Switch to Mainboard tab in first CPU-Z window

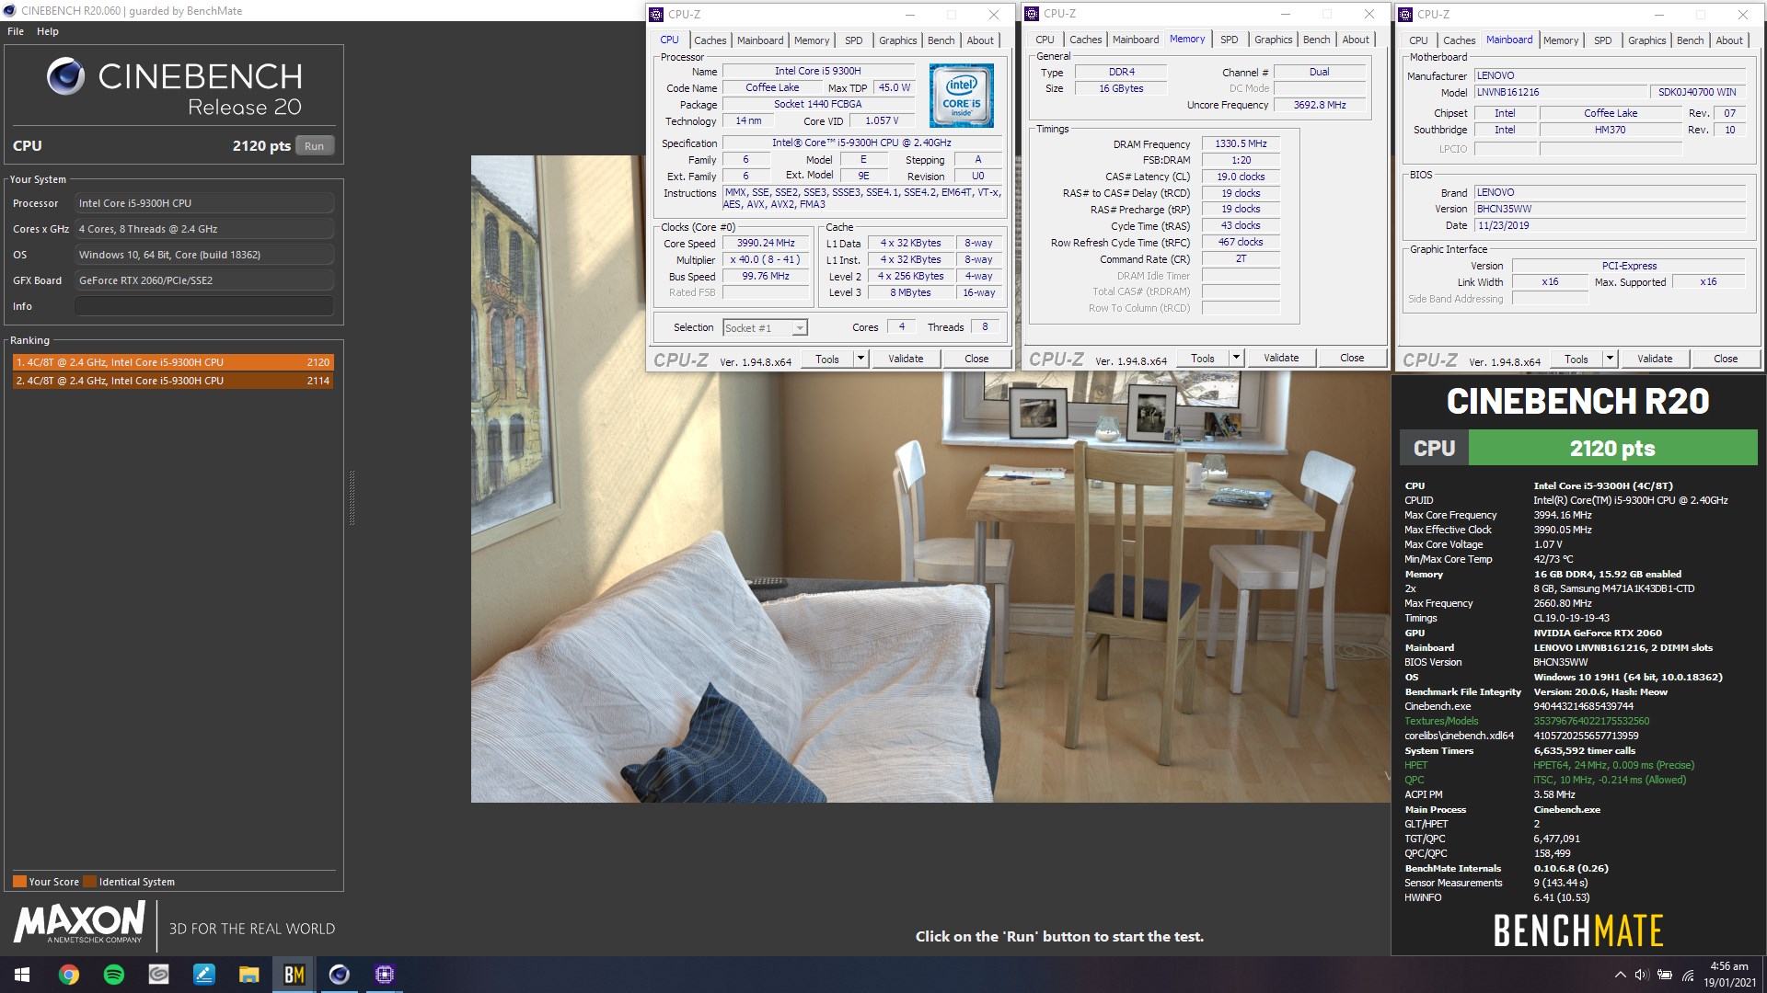(760, 40)
